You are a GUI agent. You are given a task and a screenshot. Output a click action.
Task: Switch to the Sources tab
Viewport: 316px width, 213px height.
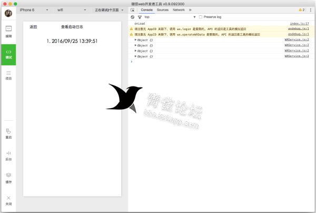(163, 10)
